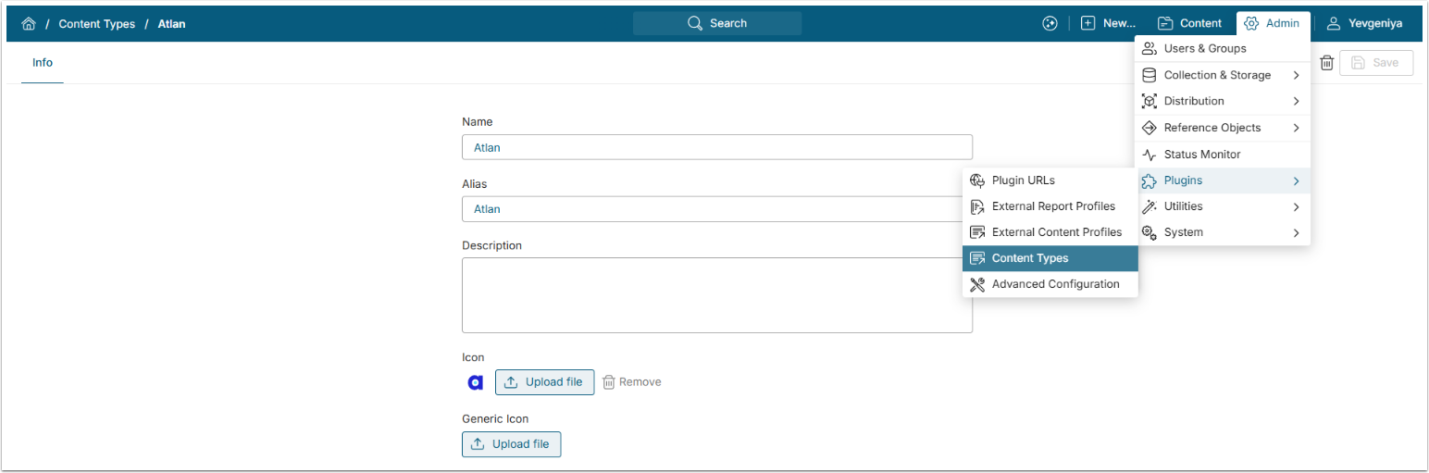Expand the Collection & Storage submenu

pos(1296,75)
